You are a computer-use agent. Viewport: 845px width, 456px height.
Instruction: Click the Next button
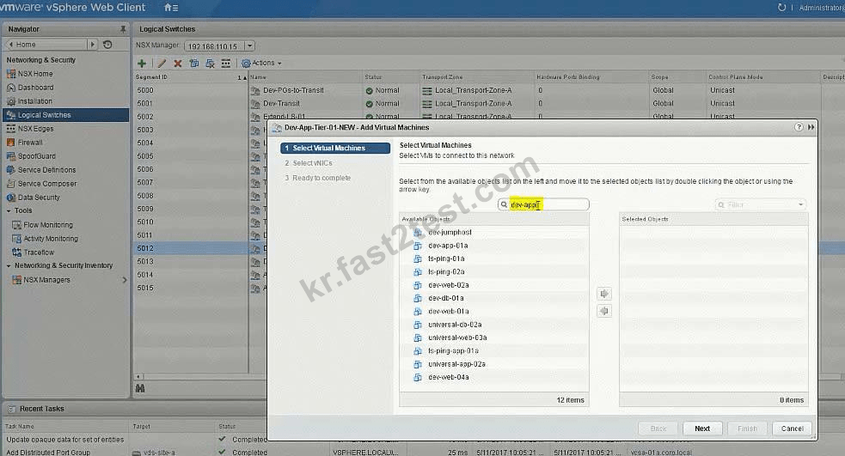[702, 429]
